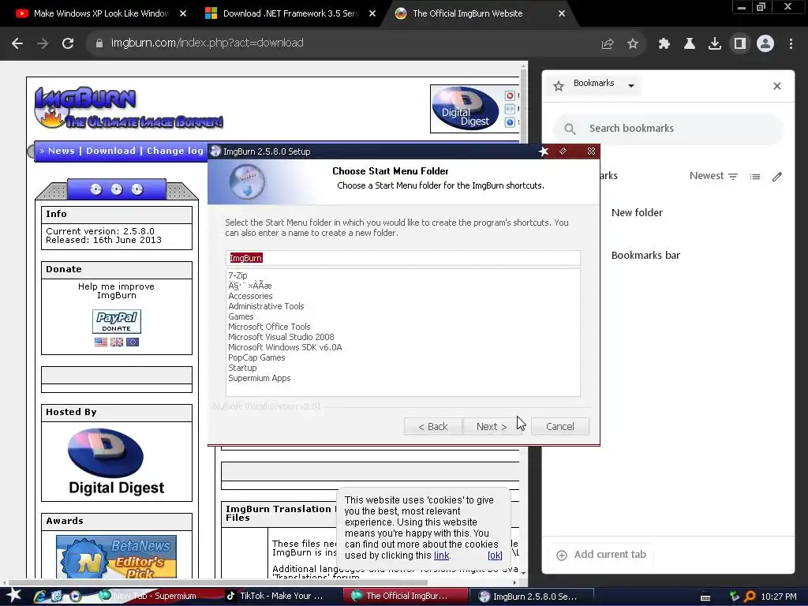
Task: Click the US flag donate icon
Action: (x=101, y=342)
